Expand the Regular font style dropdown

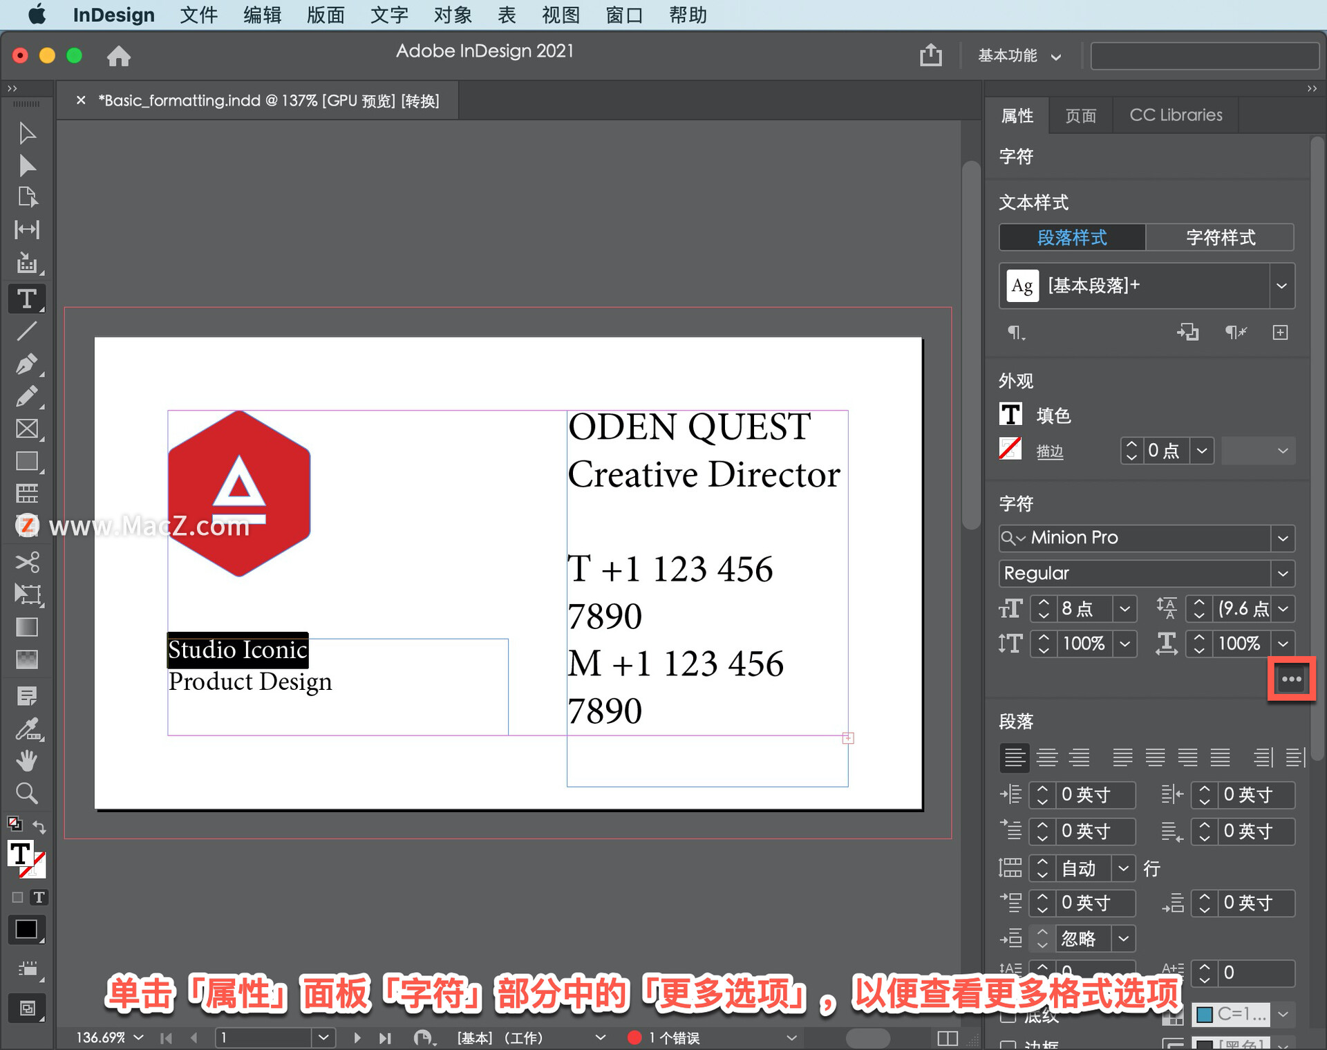pos(1283,573)
